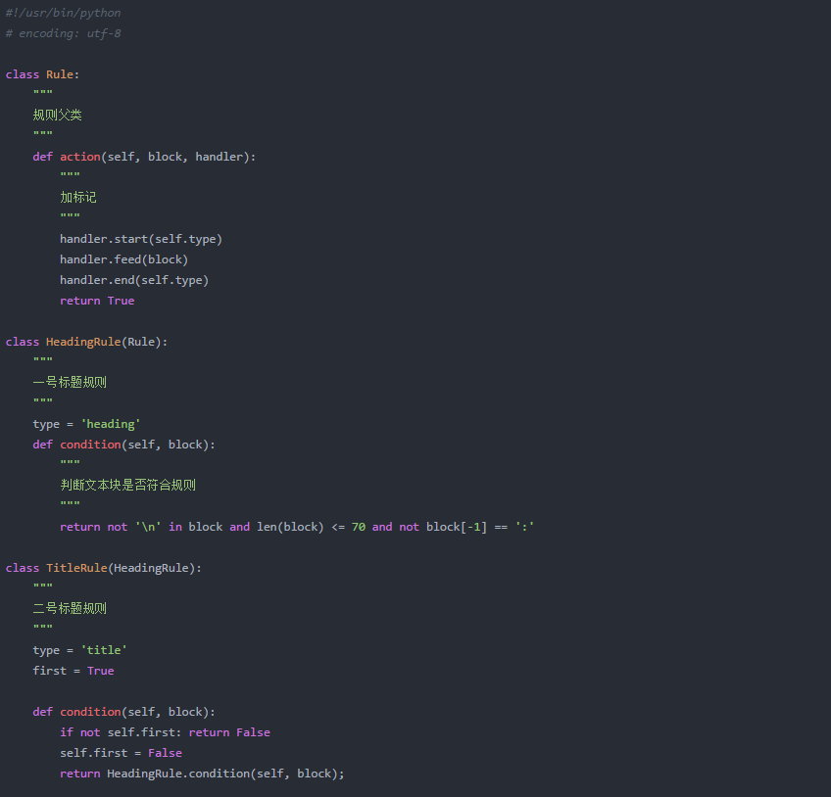The width and height of the screenshot is (831, 797).
Task: Click the '# encoding: utf-8' comment
Action: 63,33
